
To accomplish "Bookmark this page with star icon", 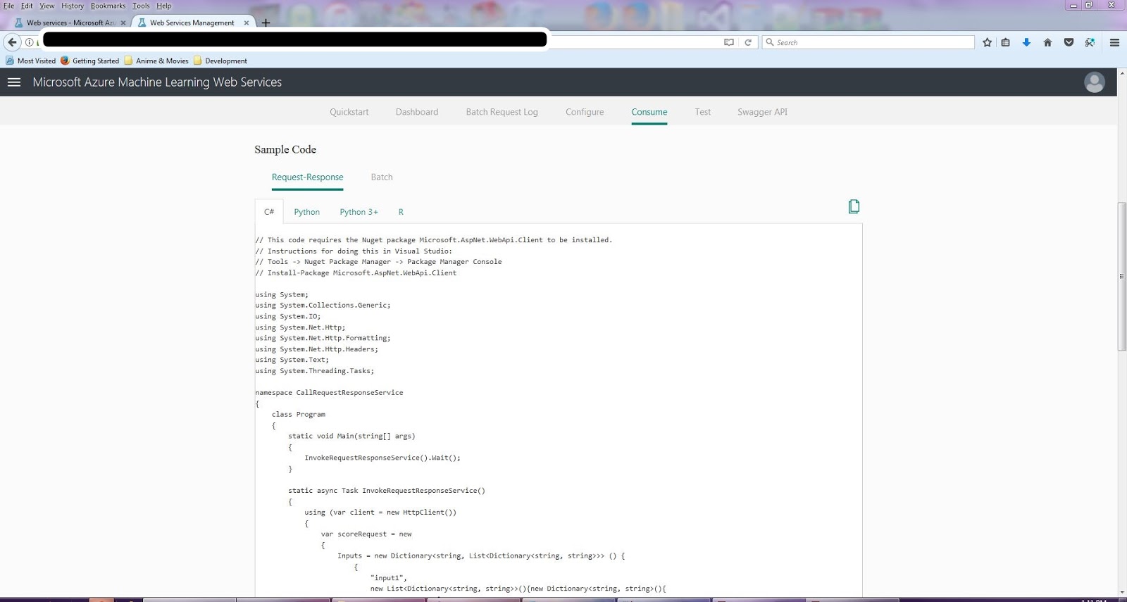I will tap(987, 42).
